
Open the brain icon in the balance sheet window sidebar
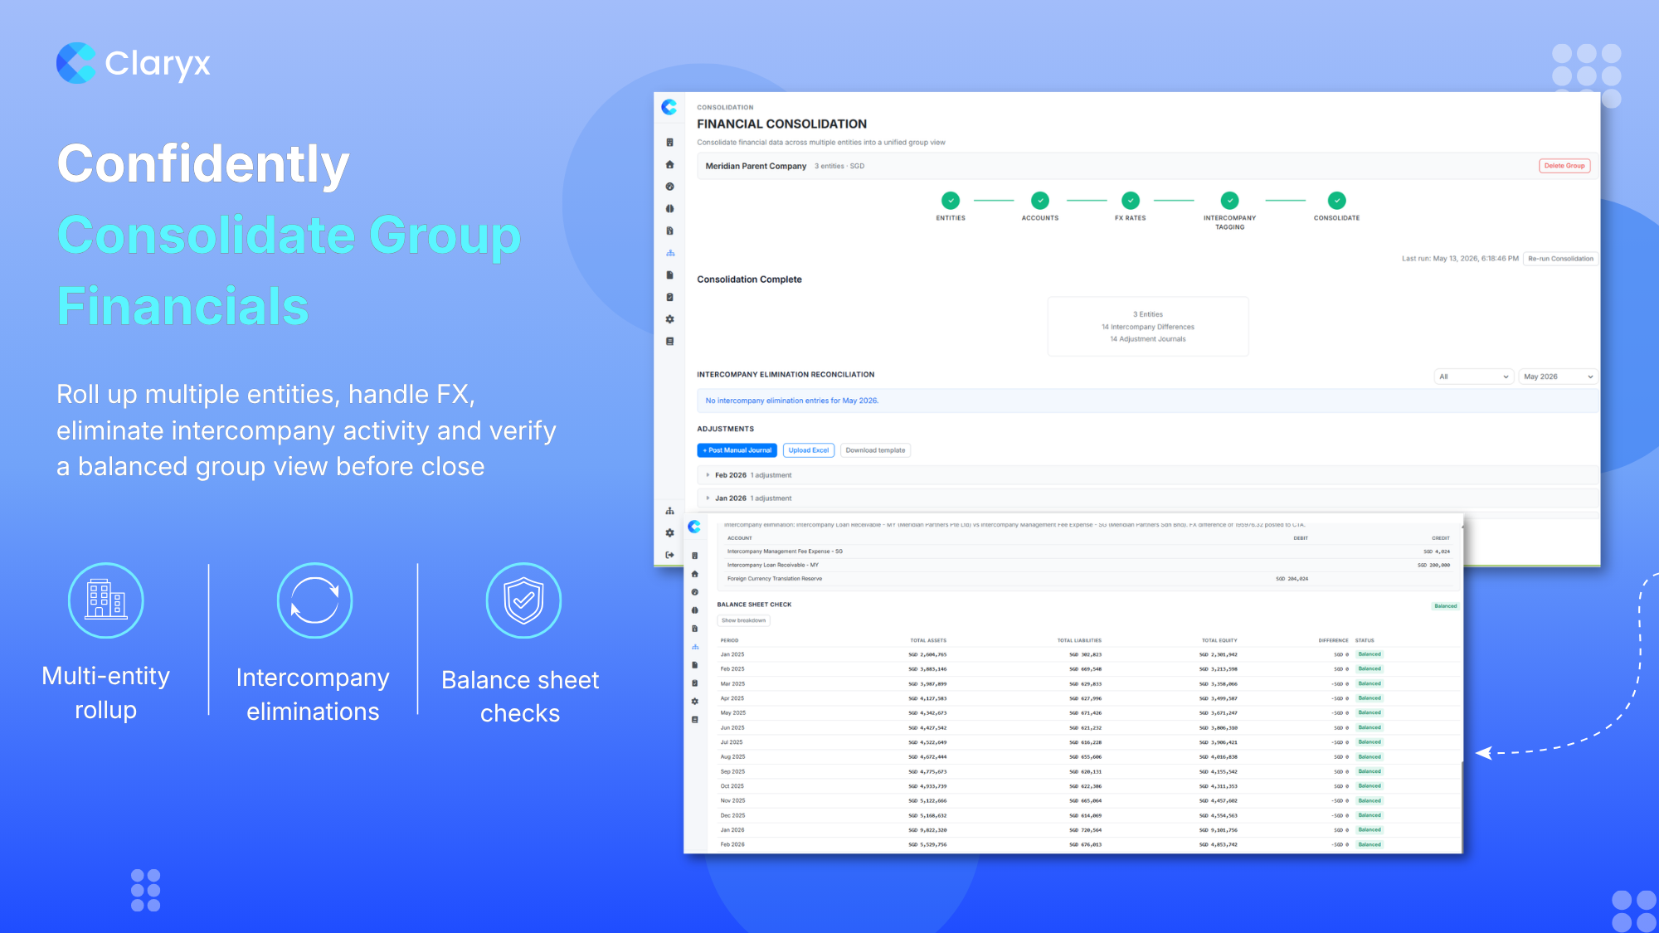pos(694,610)
